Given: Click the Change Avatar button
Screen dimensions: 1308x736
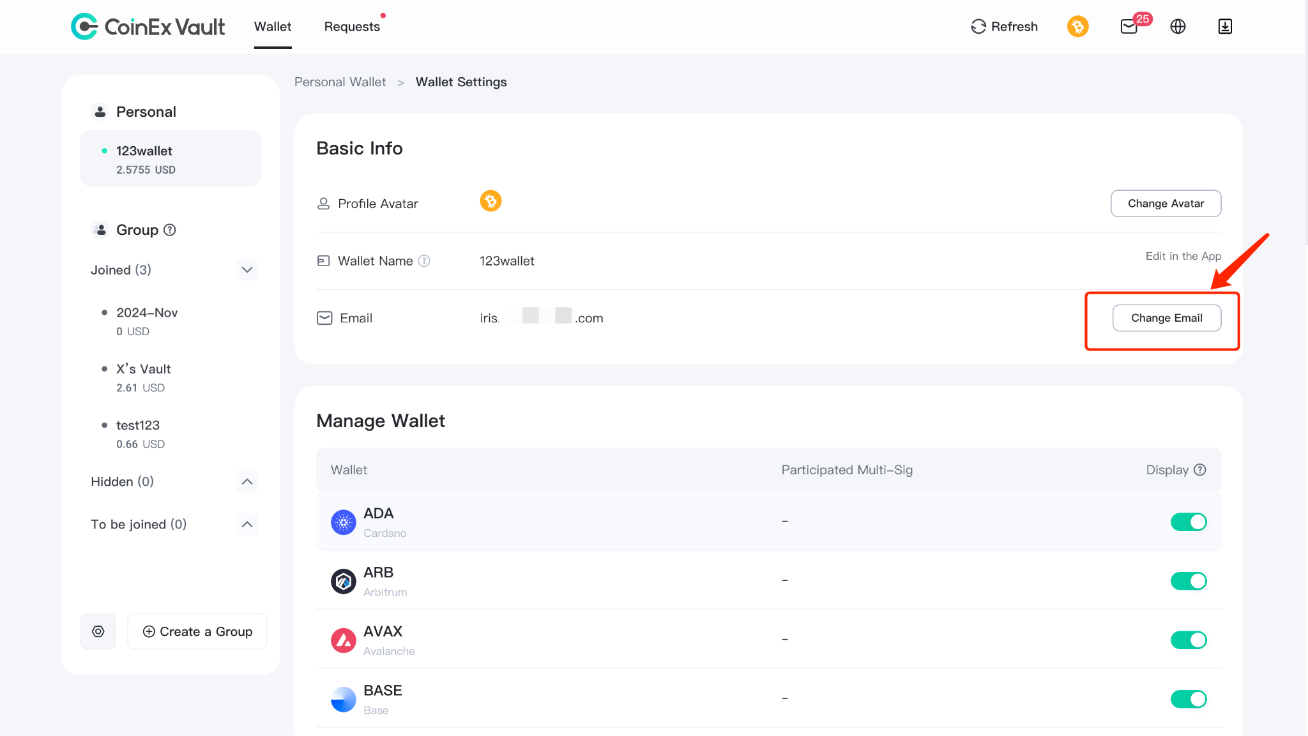Looking at the screenshot, I should click(x=1166, y=204).
